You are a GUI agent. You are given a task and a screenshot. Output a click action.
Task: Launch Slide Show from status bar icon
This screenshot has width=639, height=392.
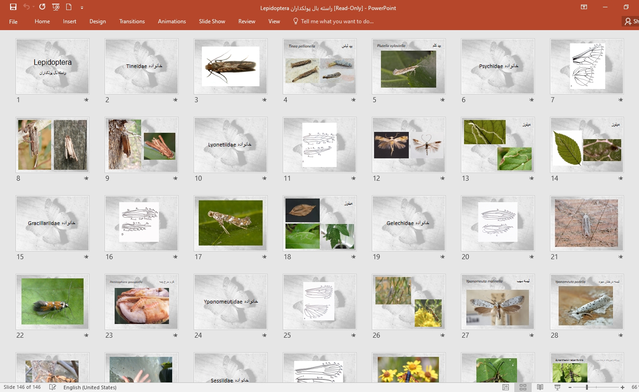(x=557, y=387)
